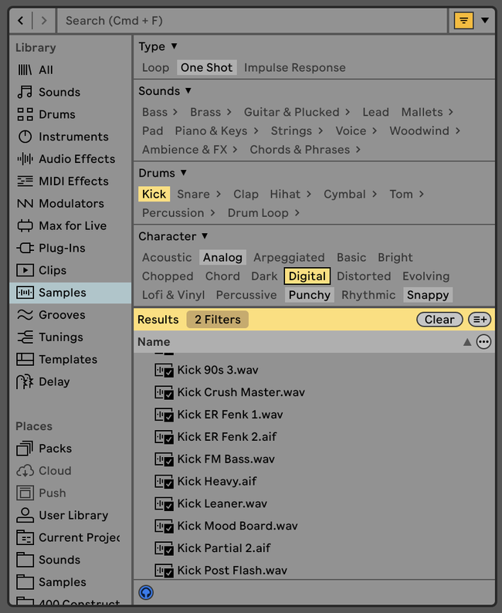Viewport: 502px width, 613px height.
Task: Select the Tunings library category
Action: 60,337
